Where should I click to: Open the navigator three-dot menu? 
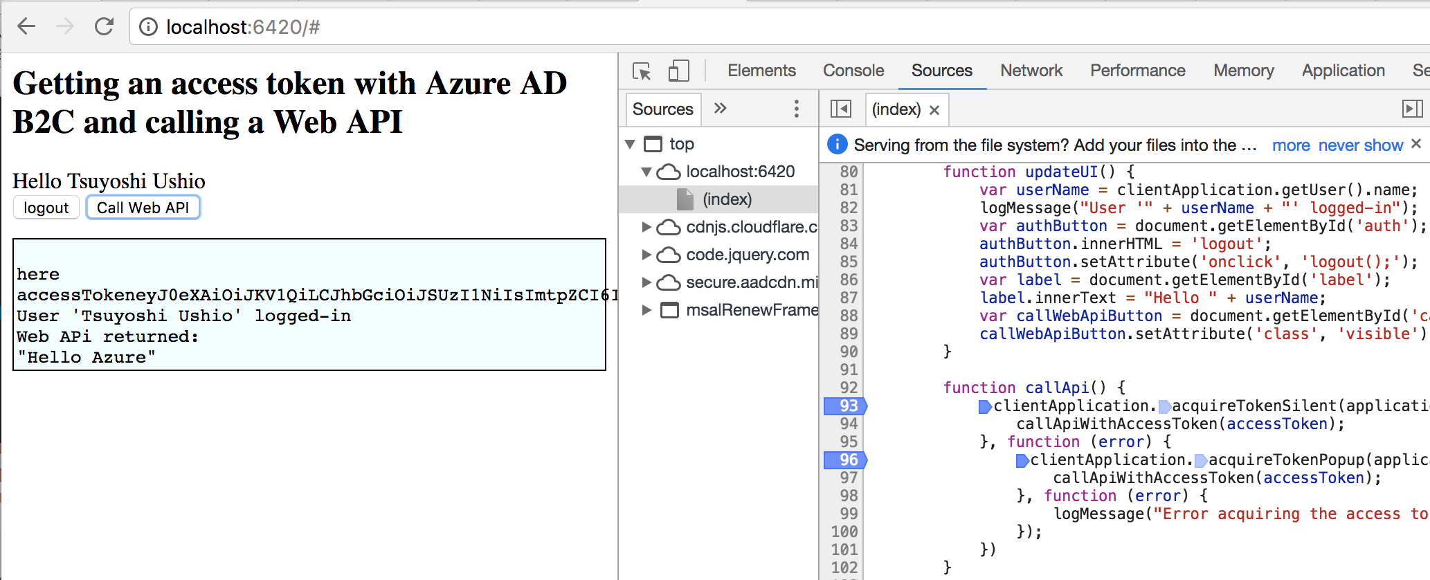797,109
